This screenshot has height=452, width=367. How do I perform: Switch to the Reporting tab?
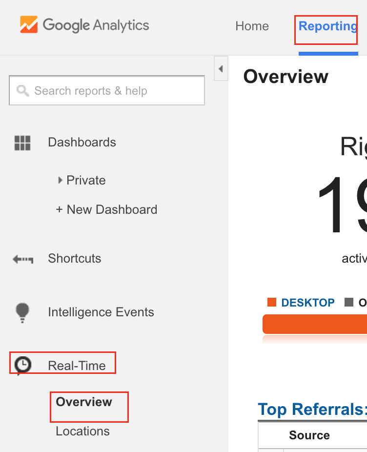328,26
